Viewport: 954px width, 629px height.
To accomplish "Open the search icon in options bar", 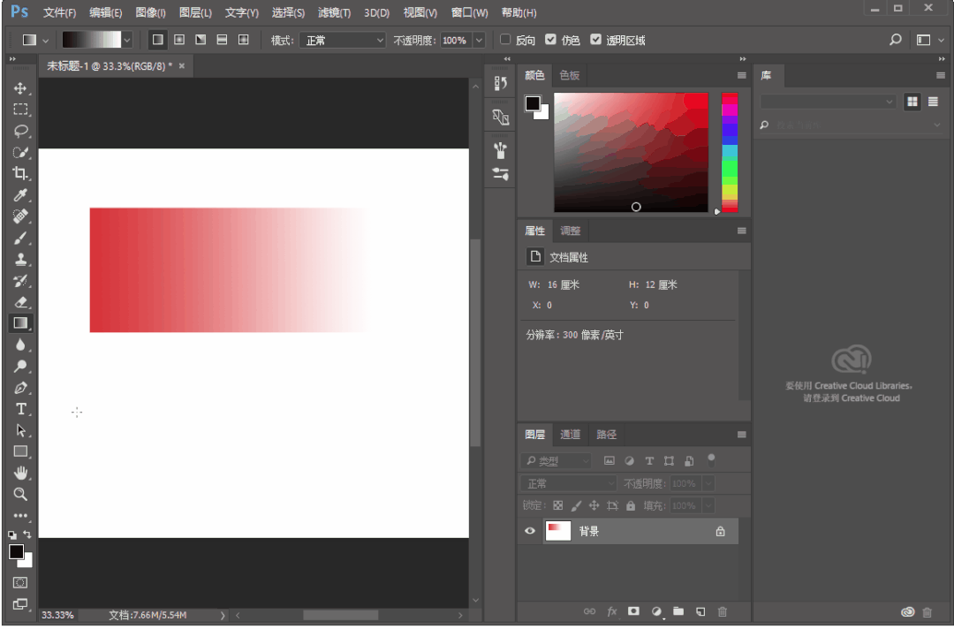I will pos(895,40).
